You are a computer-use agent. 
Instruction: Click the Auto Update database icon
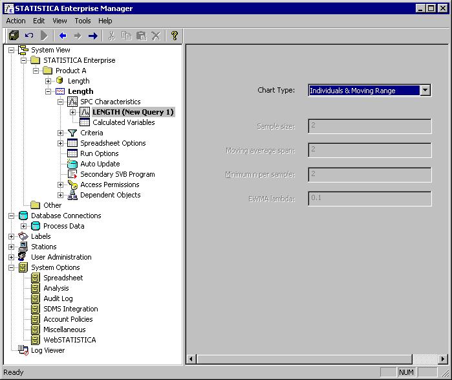72,164
